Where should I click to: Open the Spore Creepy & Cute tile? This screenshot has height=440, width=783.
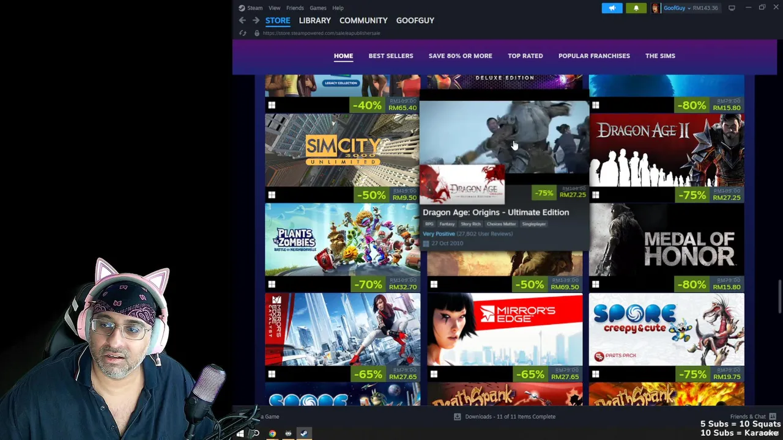(x=667, y=329)
